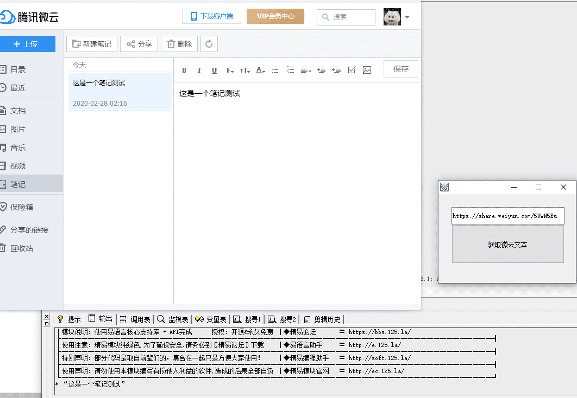The width and height of the screenshot is (577, 398).
Task: Switch to the 搜寻1 tab
Action: 247,319
